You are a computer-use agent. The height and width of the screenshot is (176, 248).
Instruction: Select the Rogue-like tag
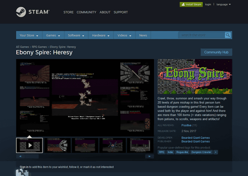[182, 152]
